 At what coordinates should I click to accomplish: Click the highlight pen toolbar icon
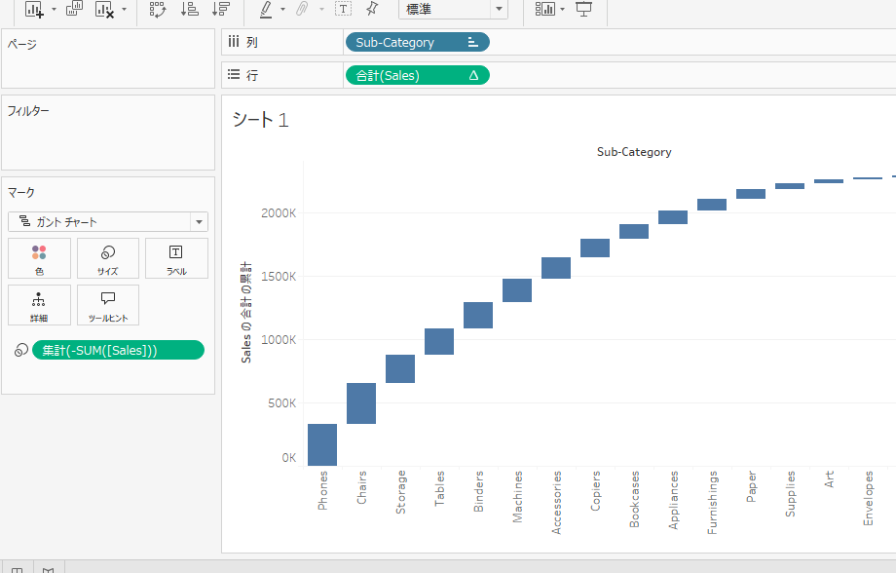point(266,9)
